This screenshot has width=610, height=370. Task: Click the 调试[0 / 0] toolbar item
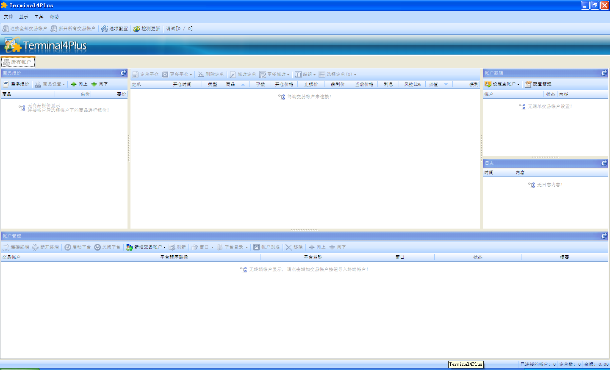[x=179, y=29]
